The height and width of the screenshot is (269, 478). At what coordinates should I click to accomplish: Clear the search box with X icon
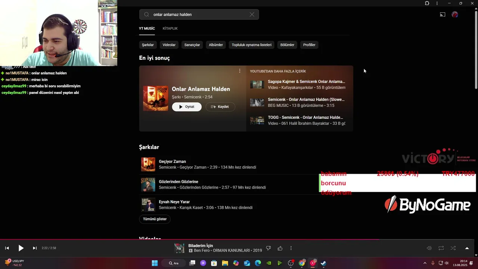[252, 15]
